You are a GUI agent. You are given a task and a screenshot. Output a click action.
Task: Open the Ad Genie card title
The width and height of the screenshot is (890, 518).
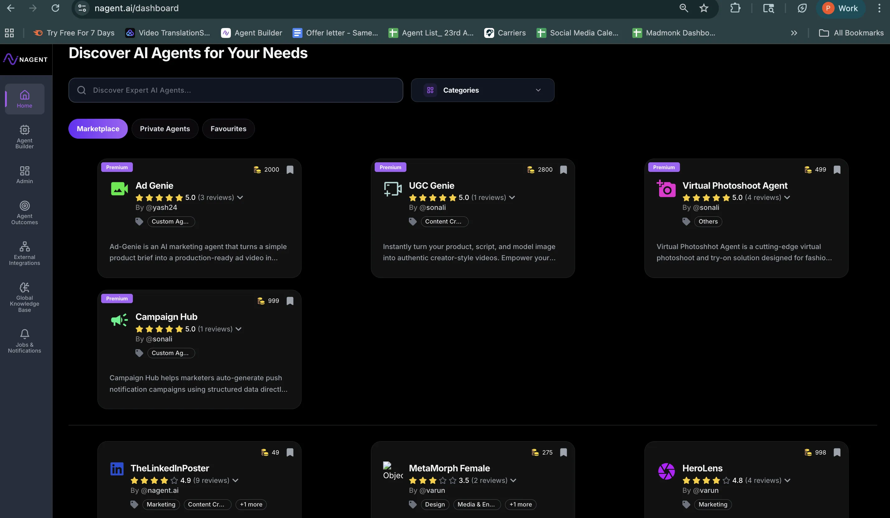(x=154, y=186)
